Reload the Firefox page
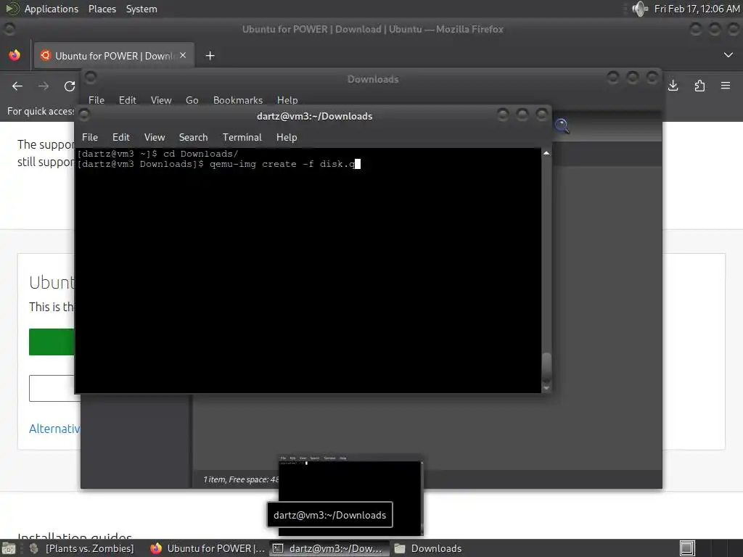 [70, 86]
